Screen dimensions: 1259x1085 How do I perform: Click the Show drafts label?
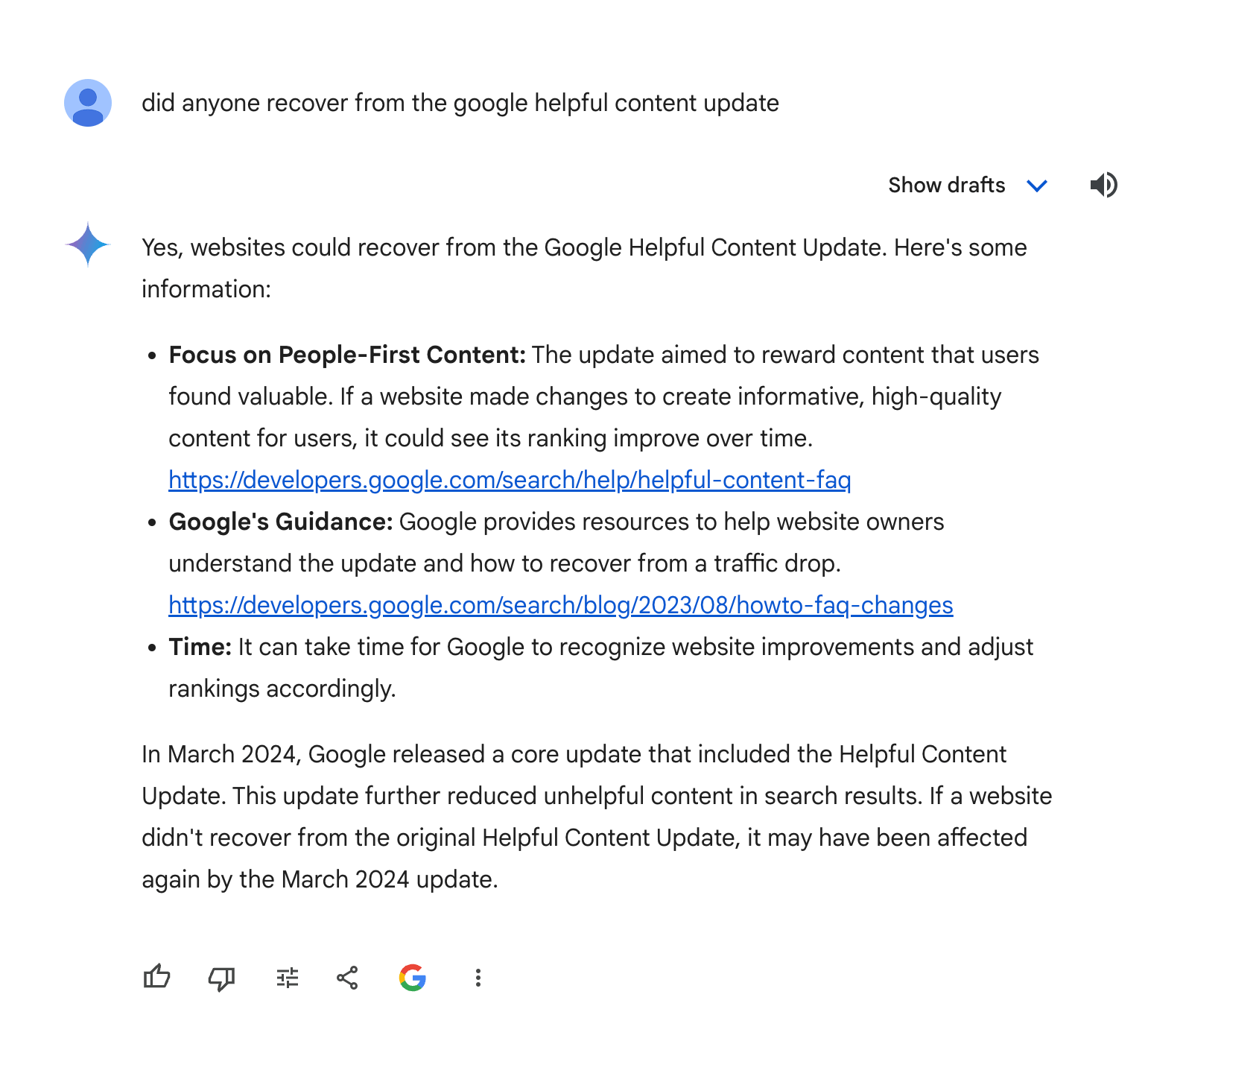[x=946, y=185]
